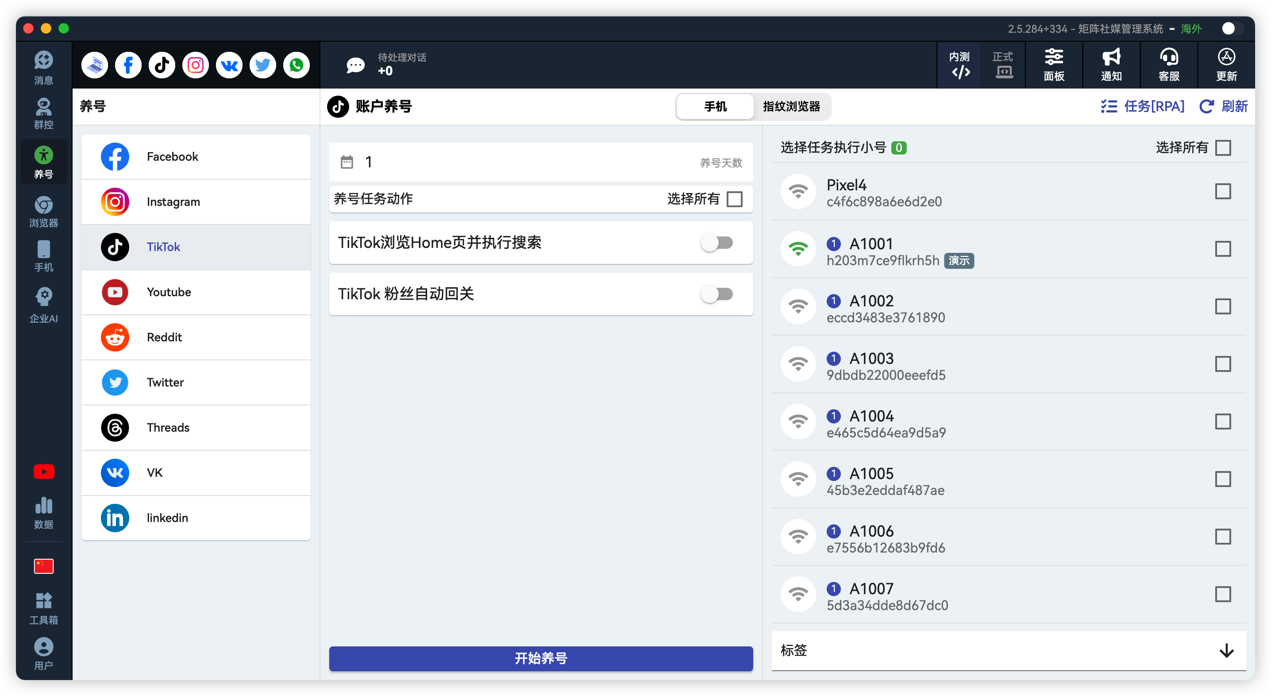Image resolution: width=1271 pixels, height=696 pixels.
Task: Click the 养号天数 days input field
Action: pyautogui.click(x=541, y=162)
